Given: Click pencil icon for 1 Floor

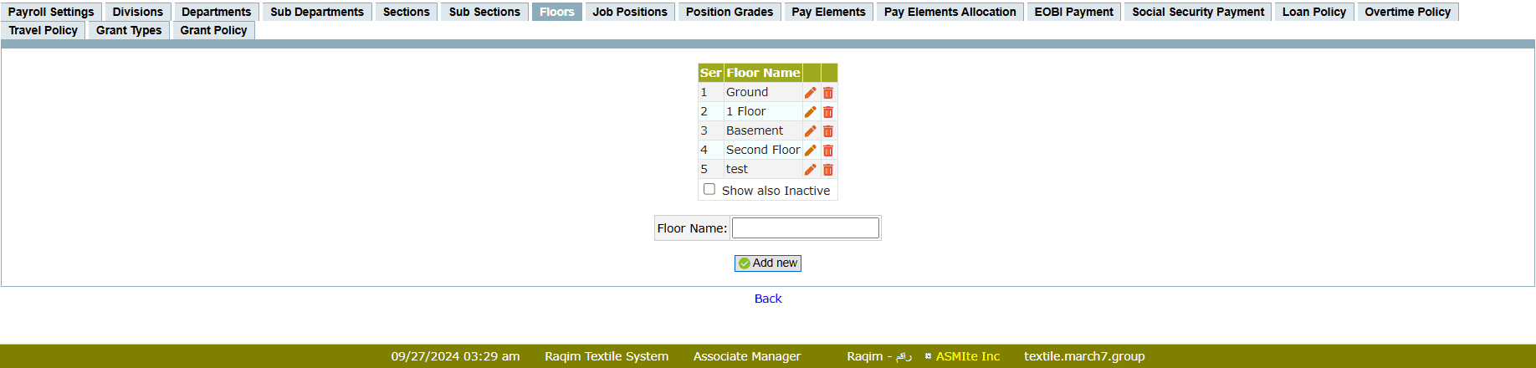Looking at the screenshot, I should [x=810, y=112].
